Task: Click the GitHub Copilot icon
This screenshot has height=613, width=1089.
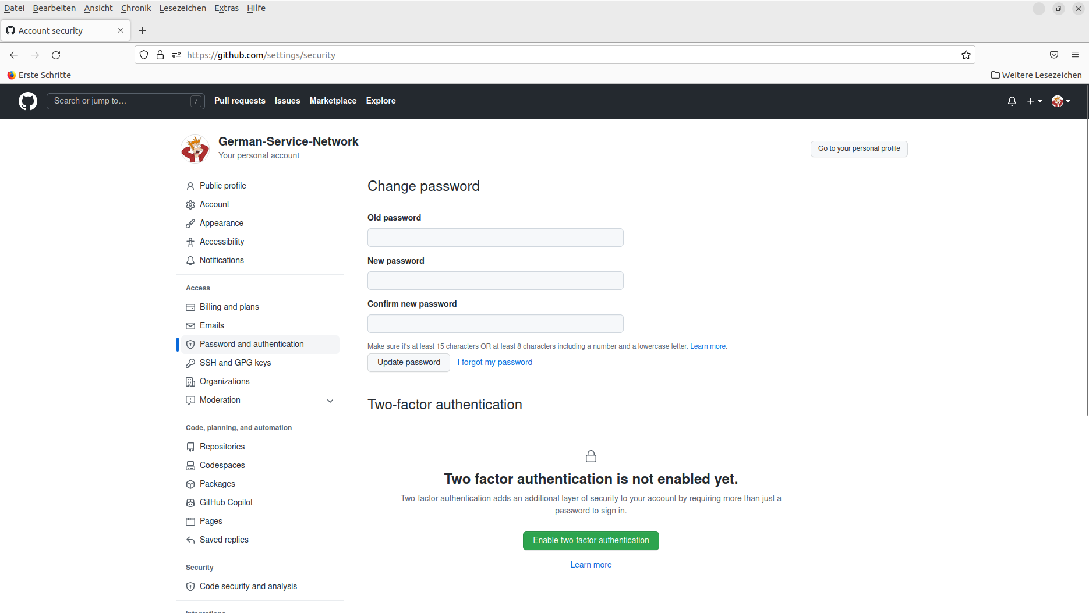Action: pos(190,503)
